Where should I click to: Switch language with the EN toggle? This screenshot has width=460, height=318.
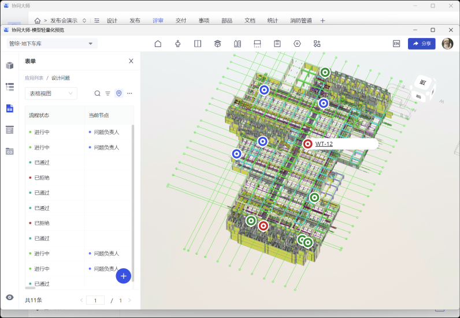pyautogui.click(x=396, y=44)
